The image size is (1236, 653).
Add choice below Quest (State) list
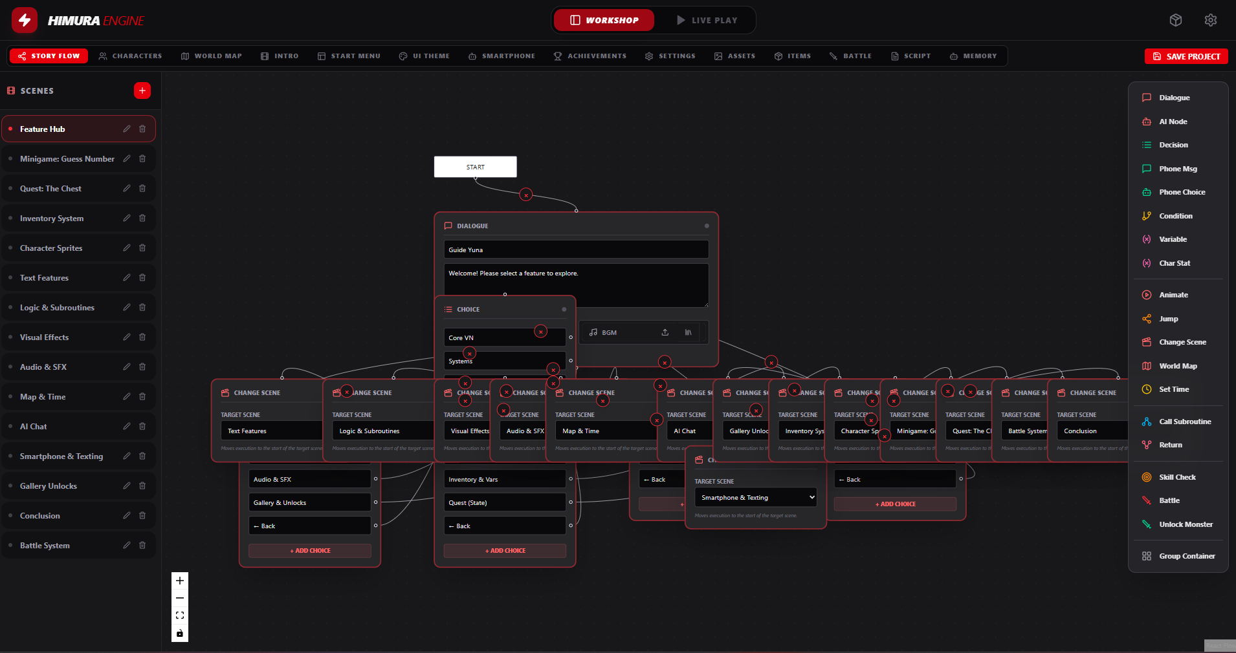coord(505,550)
